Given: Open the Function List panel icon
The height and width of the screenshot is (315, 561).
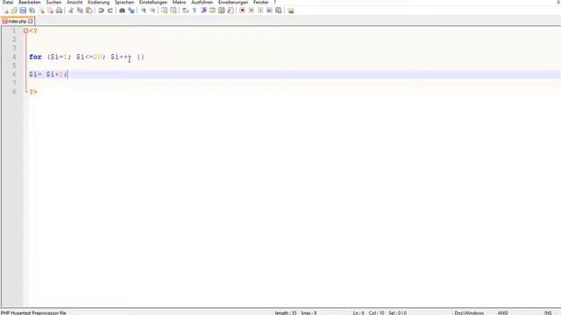Looking at the screenshot, I should (x=231, y=10).
